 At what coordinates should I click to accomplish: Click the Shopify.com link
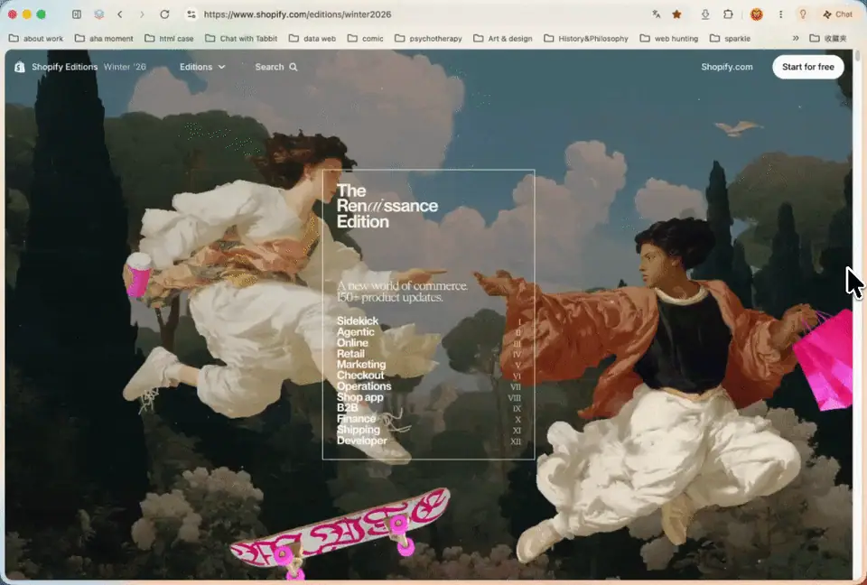[726, 67]
